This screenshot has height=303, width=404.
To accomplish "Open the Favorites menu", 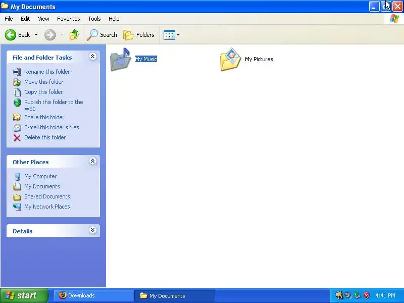I will pyautogui.click(x=69, y=19).
